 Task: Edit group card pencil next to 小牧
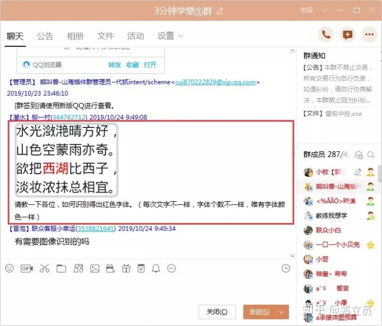[358, 172]
